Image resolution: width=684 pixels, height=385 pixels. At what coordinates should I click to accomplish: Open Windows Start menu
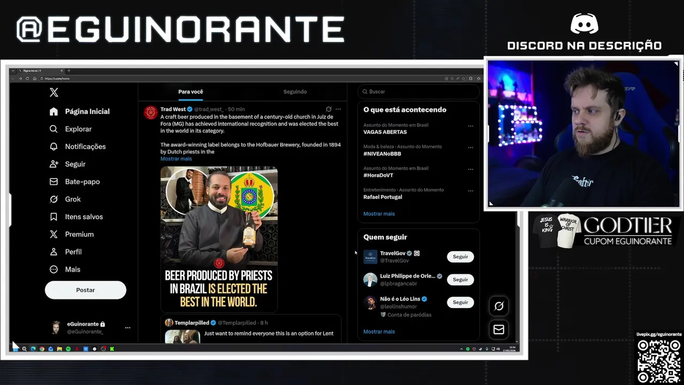pos(15,349)
